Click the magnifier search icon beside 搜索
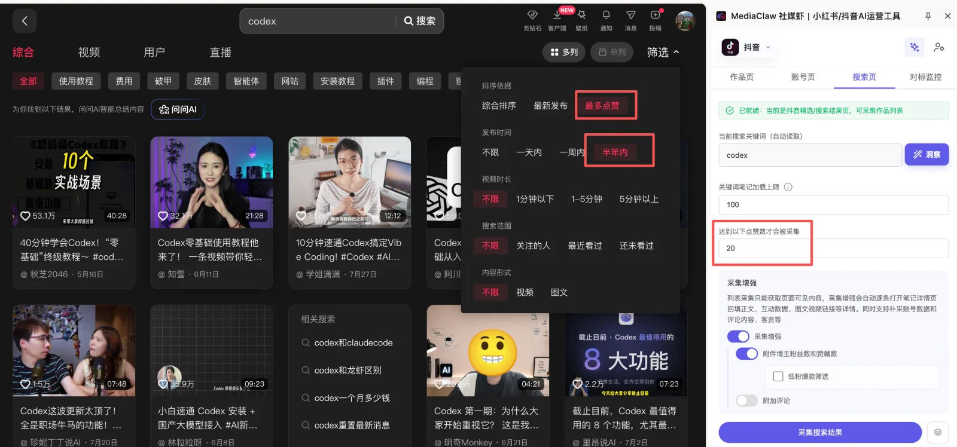Viewport: 957px width, 447px height. tap(409, 21)
